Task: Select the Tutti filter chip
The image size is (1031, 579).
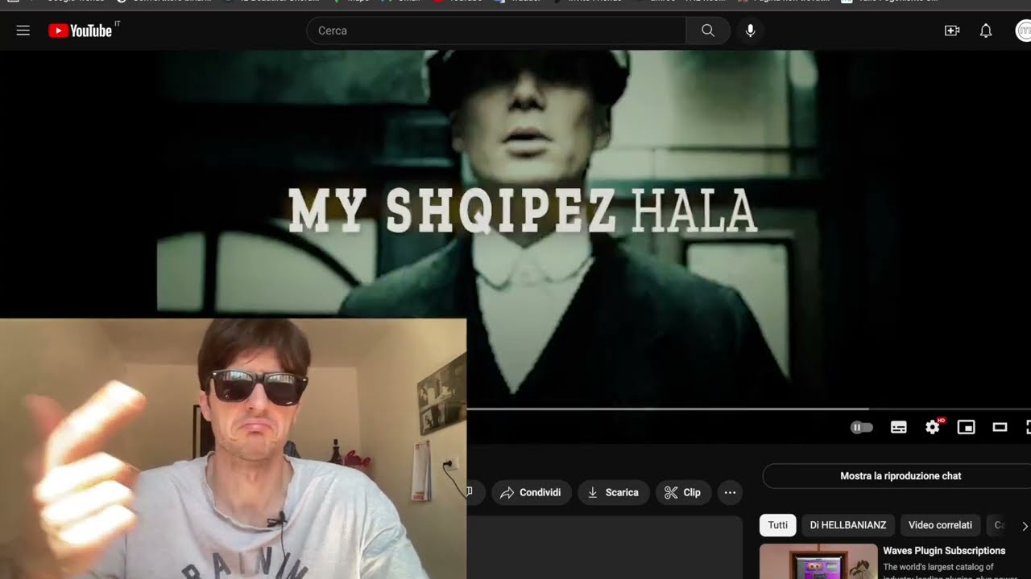Action: point(778,525)
